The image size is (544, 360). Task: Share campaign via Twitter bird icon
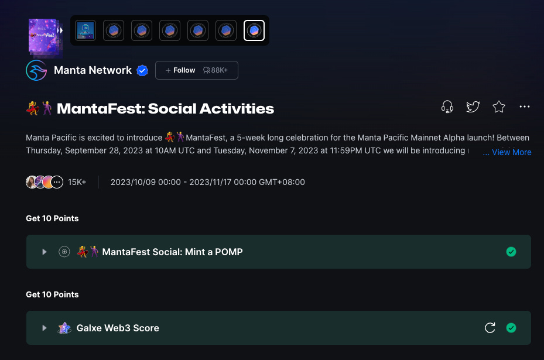coord(473,107)
